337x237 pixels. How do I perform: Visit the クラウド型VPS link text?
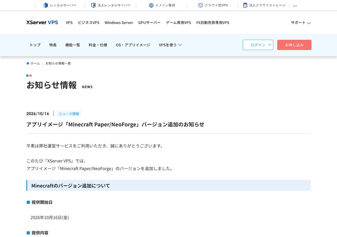point(216,5)
